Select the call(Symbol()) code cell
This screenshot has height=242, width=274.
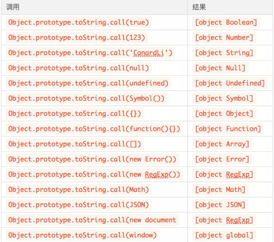tap(86, 99)
